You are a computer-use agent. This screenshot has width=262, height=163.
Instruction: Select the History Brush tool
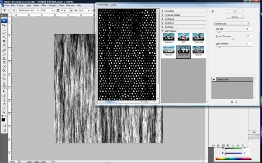(x=4, y=62)
